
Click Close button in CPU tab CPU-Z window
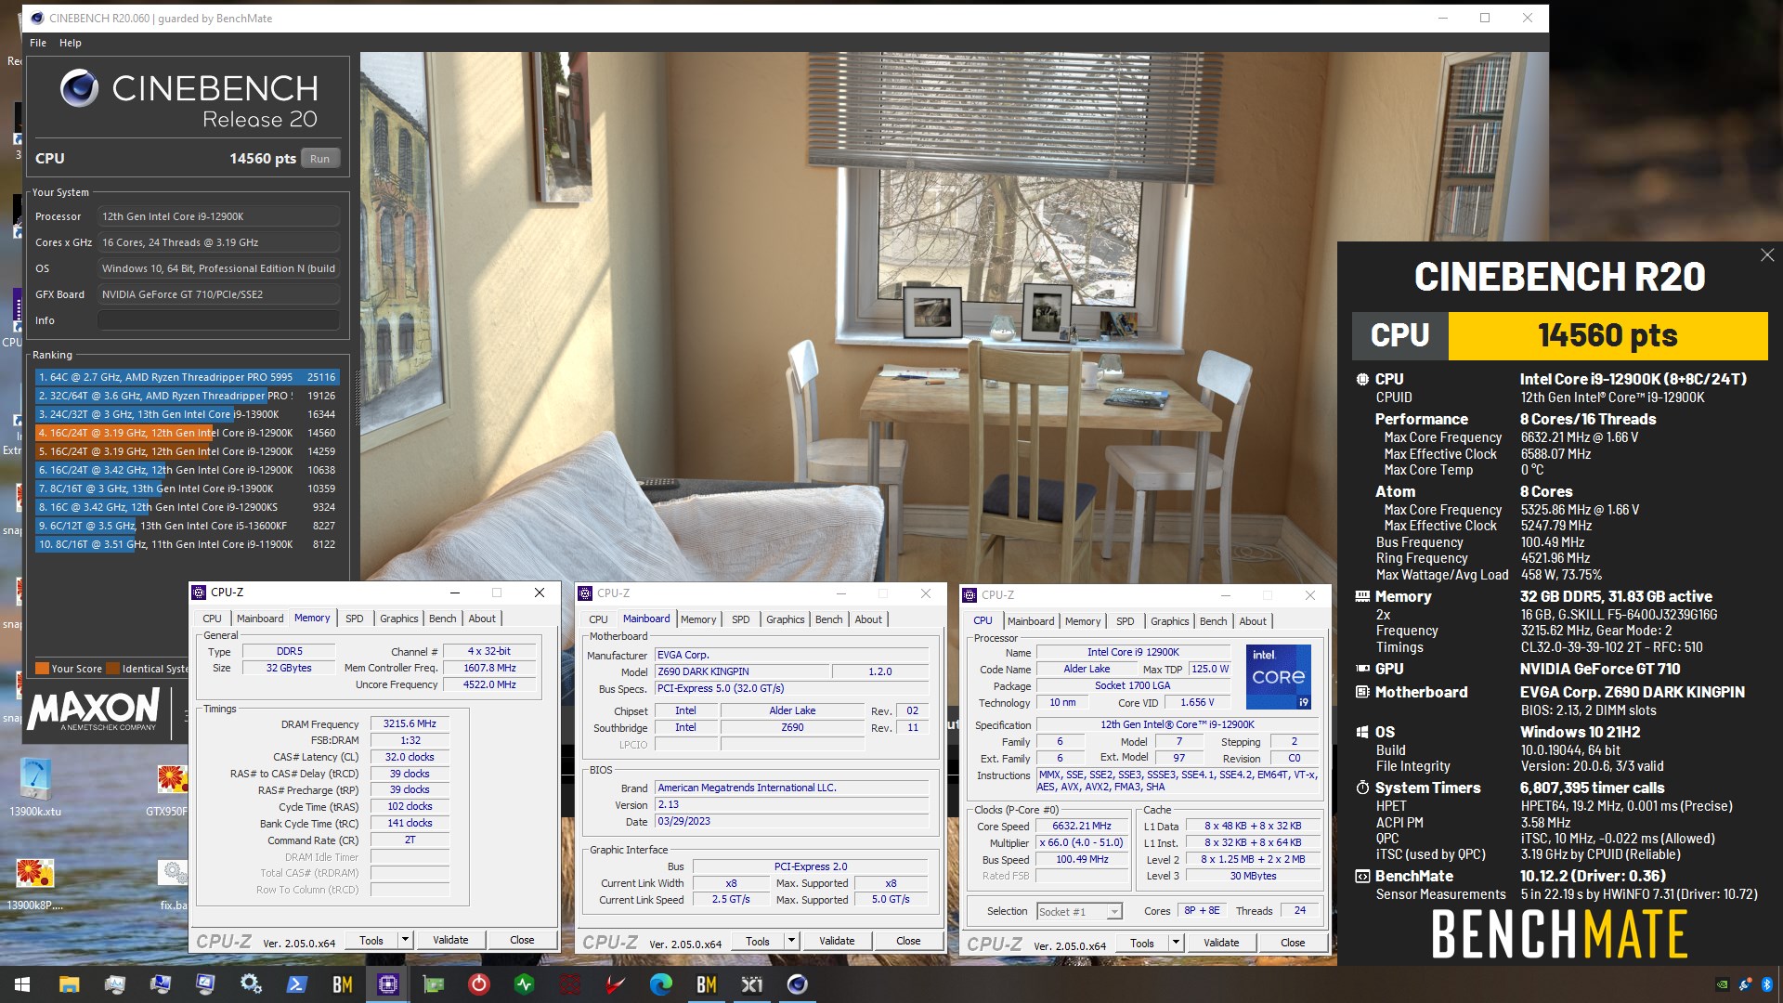point(1293,943)
